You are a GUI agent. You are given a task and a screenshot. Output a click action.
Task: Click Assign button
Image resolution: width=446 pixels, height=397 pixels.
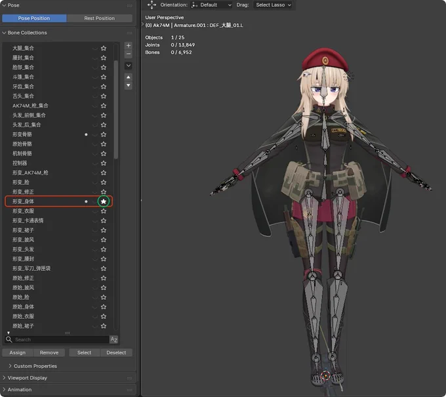pos(17,352)
